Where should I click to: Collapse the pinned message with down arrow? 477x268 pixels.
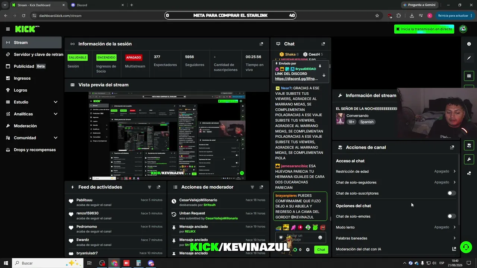[324, 75]
